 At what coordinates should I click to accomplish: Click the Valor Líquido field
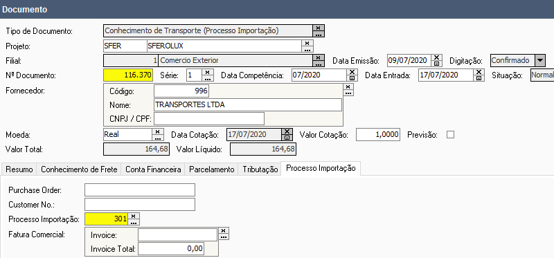(263, 149)
